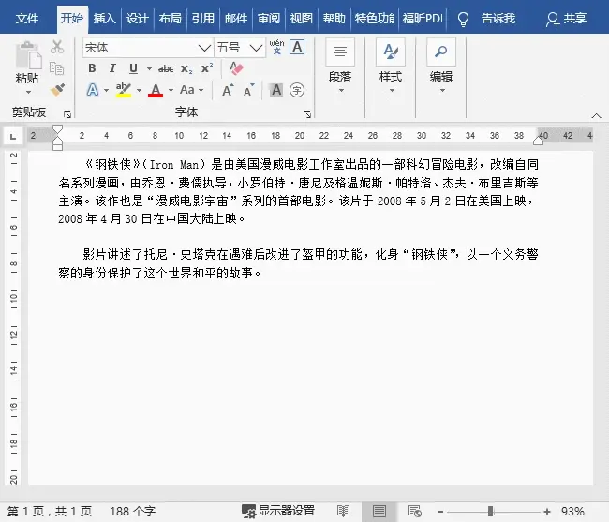
Task: Toggle superscript x²
Action: (x=207, y=68)
